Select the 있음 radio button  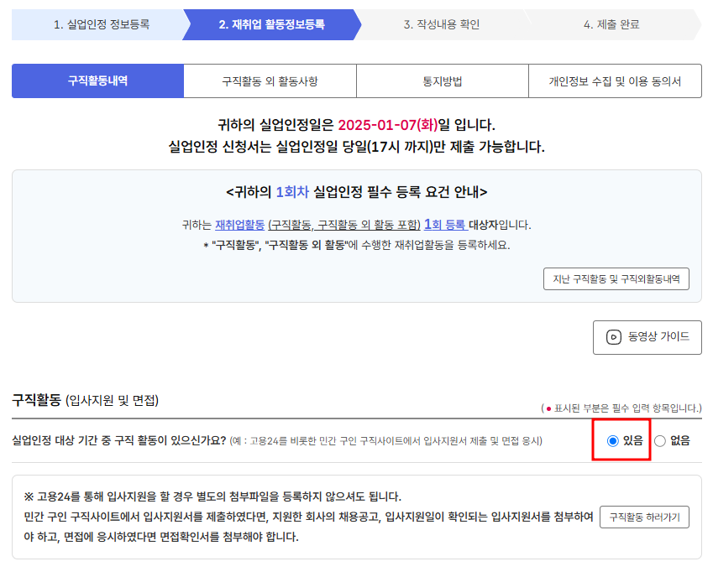pos(613,441)
